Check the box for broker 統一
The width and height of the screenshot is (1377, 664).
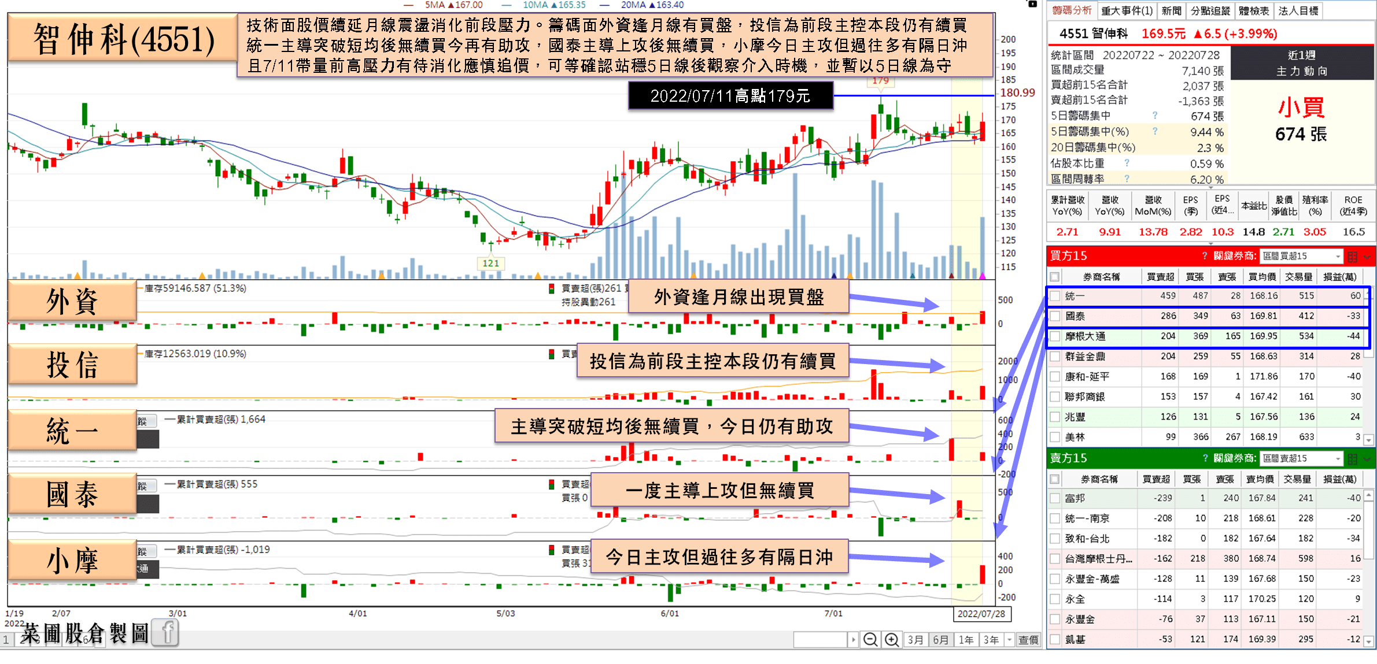[x=1055, y=296]
